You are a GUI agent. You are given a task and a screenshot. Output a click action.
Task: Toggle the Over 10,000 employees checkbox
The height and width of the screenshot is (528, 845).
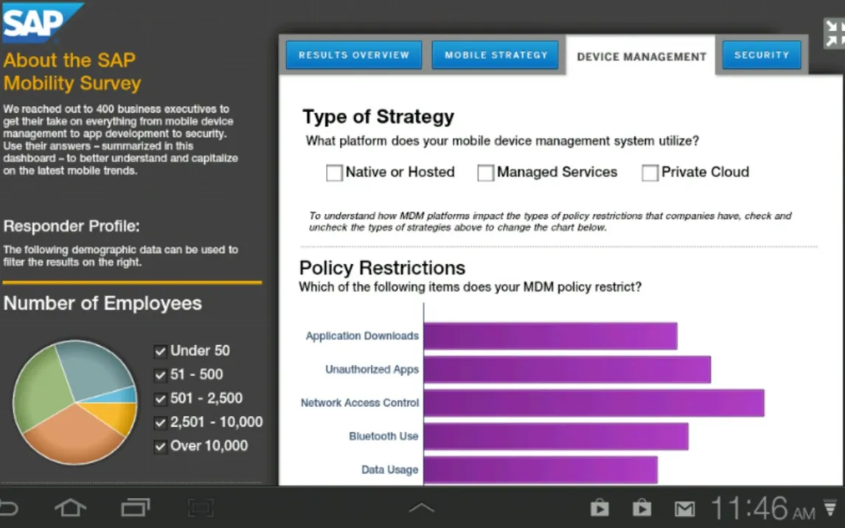coord(160,446)
